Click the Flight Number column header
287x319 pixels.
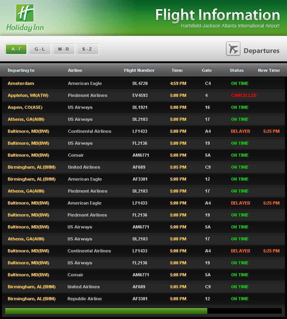tap(140, 70)
